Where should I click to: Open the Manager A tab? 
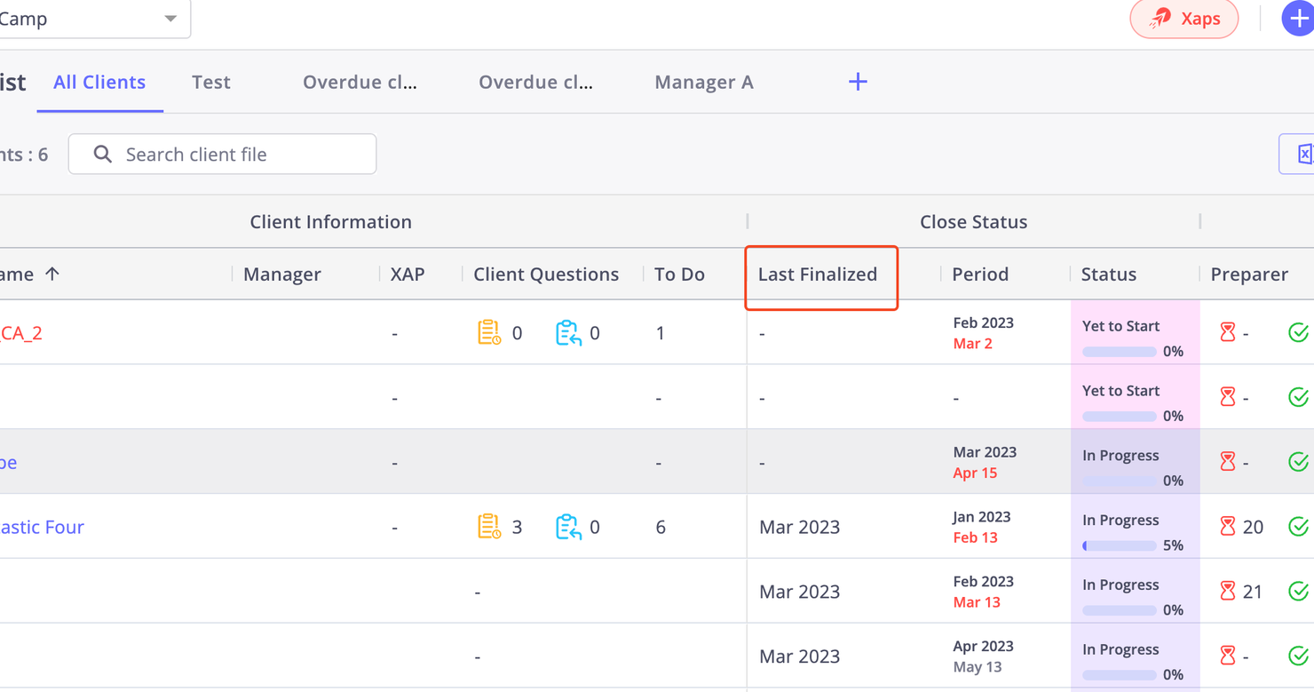[703, 83]
